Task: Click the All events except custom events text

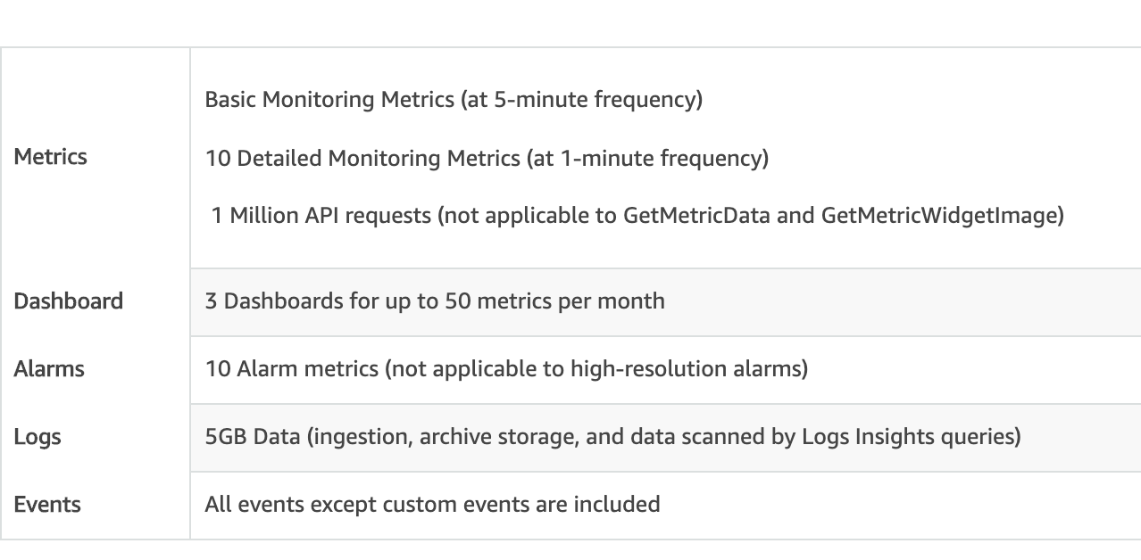Action: (x=432, y=505)
